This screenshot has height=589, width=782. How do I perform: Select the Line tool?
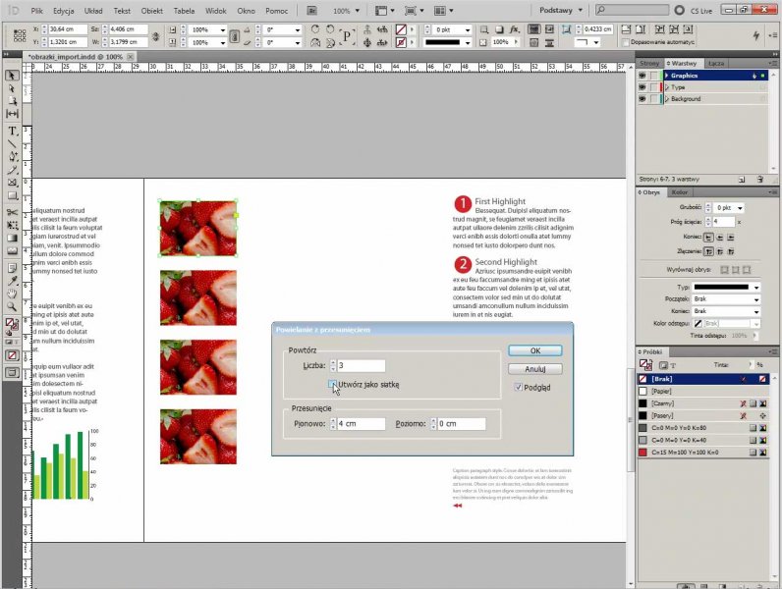click(x=13, y=143)
